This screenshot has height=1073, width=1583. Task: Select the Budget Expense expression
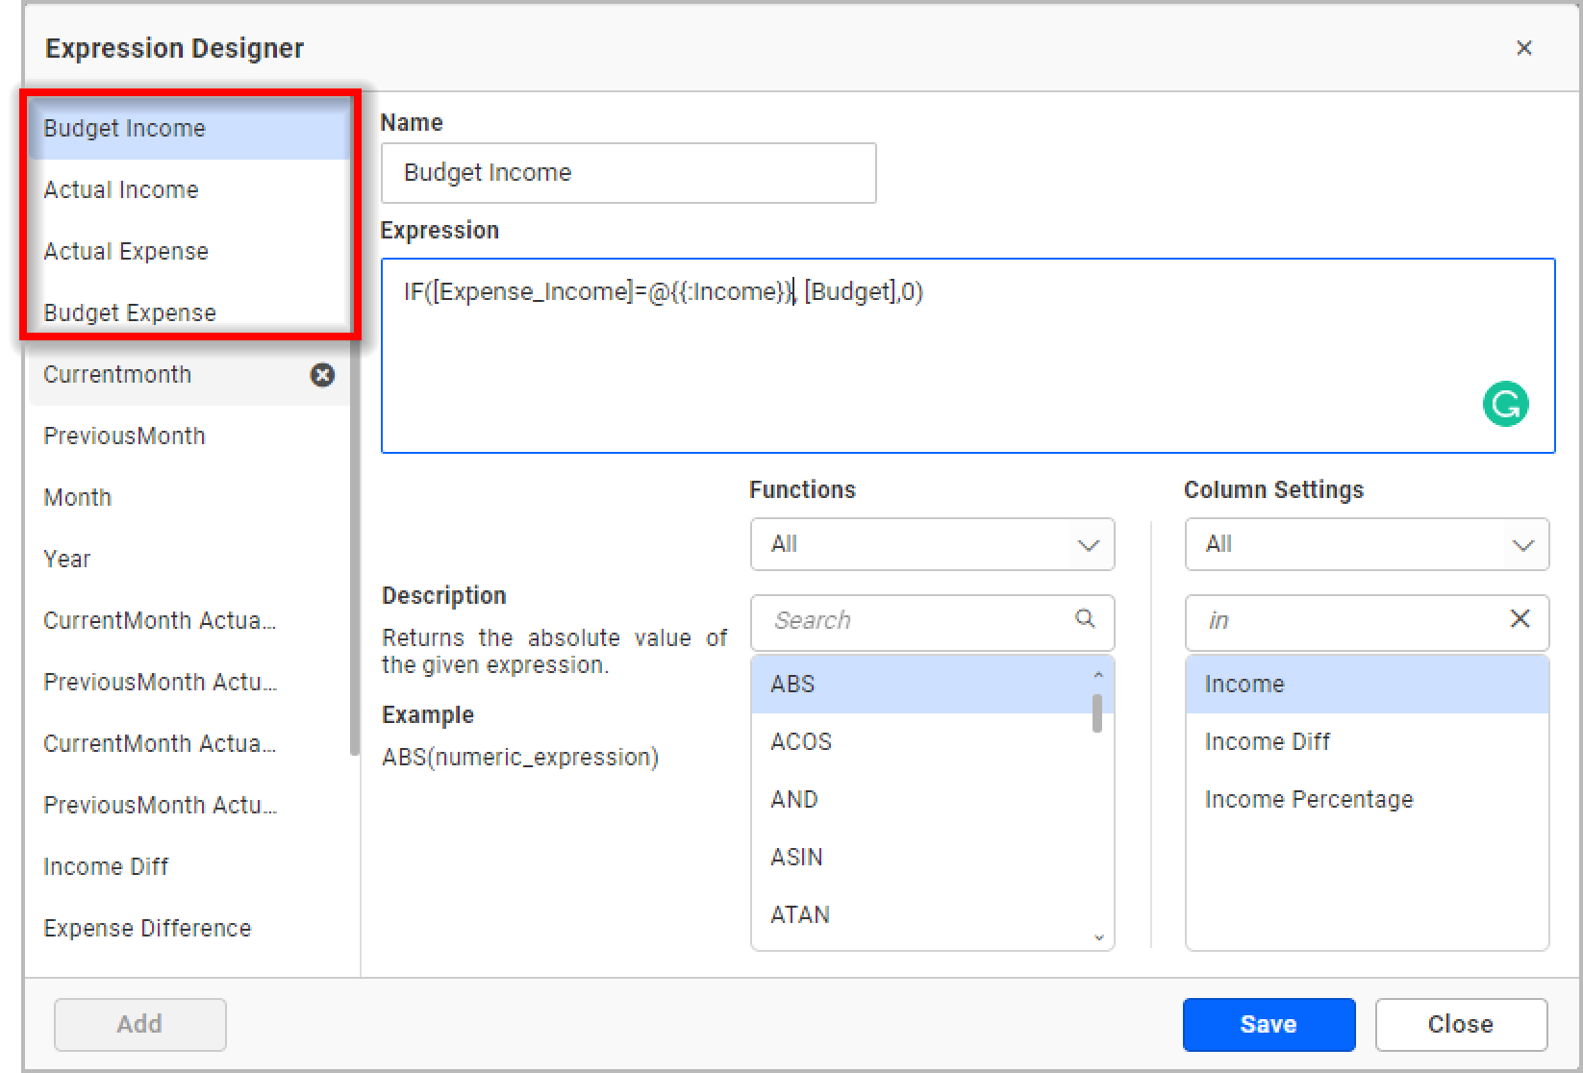[128, 312]
